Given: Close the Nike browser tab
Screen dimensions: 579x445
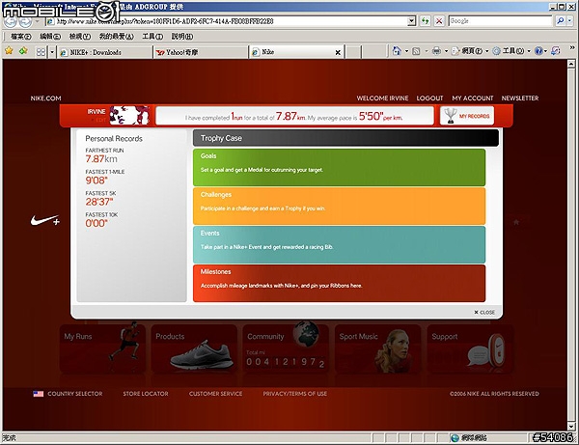Looking at the screenshot, I should pyautogui.click(x=338, y=52).
